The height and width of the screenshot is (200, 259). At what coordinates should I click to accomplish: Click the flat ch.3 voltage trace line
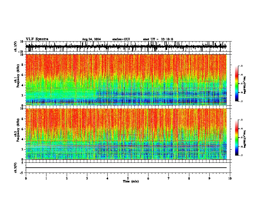[126, 168]
